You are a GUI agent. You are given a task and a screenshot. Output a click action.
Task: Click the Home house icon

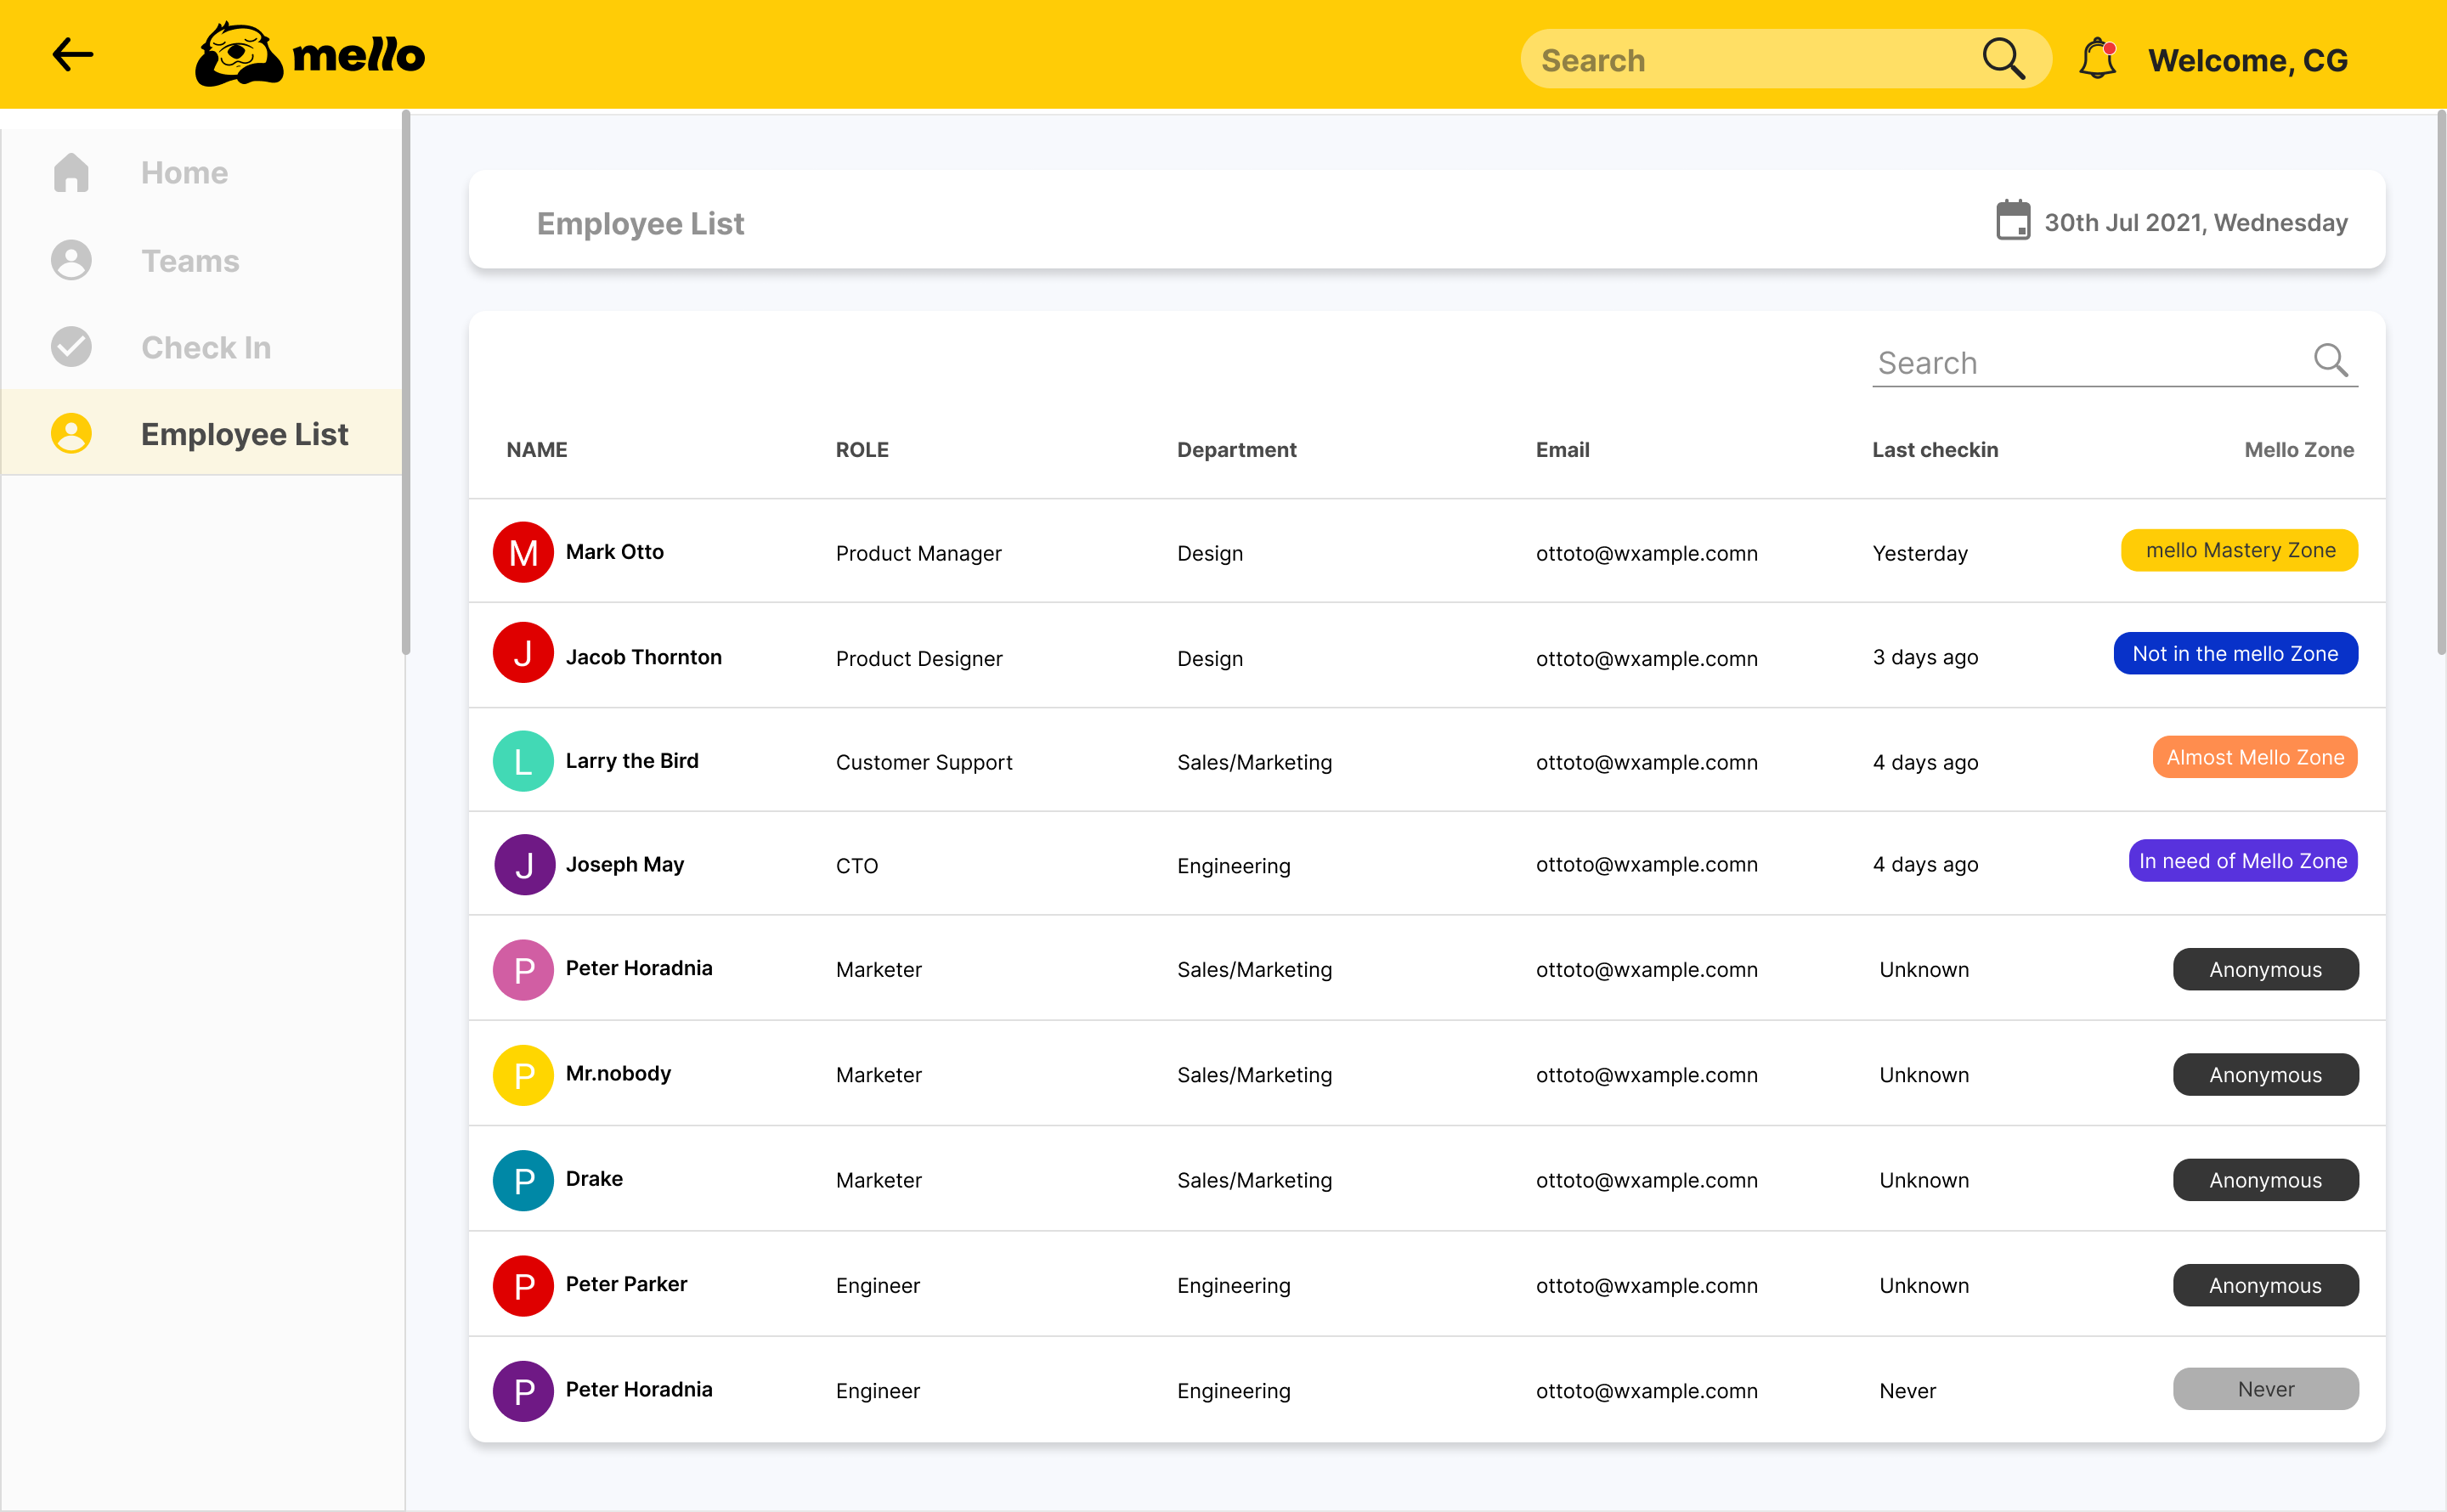(x=71, y=172)
